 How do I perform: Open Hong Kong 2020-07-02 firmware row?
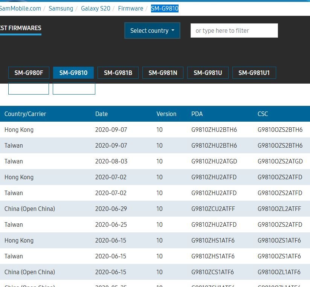(155, 177)
